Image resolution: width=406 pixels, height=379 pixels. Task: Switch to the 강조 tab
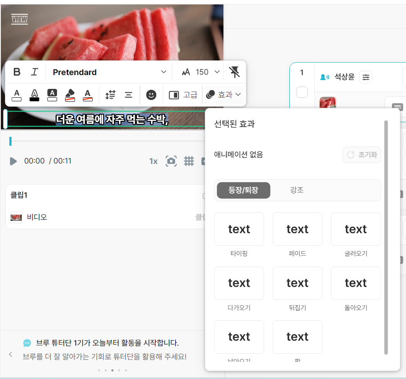297,191
